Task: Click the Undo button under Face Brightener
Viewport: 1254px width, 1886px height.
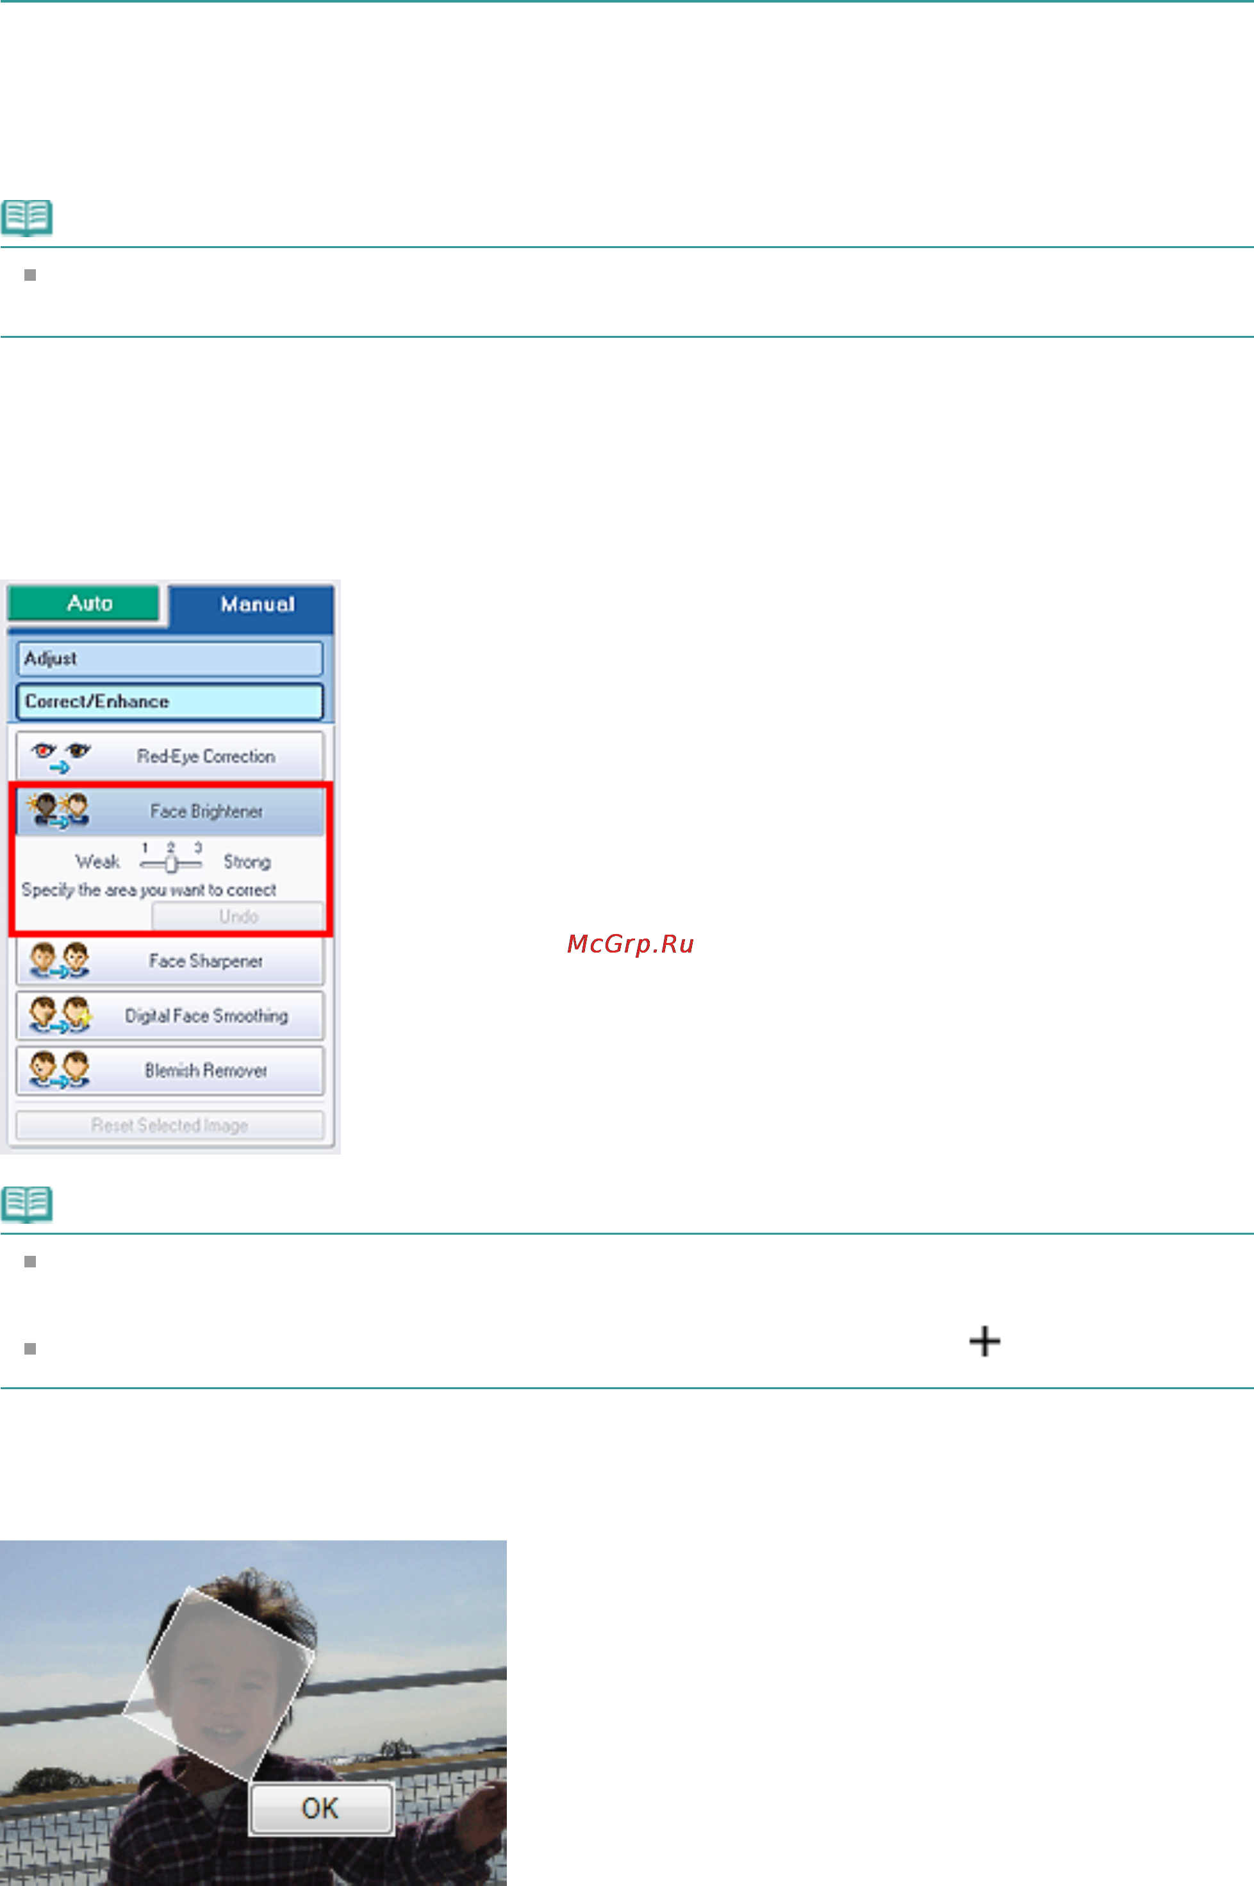Action: (238, 916)
